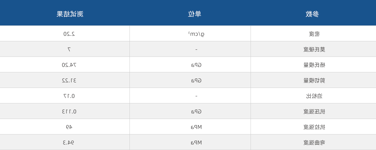This screenshot has width=376, height=150.
Task: Click the 94.3 result value
Action: coord(68,143)
